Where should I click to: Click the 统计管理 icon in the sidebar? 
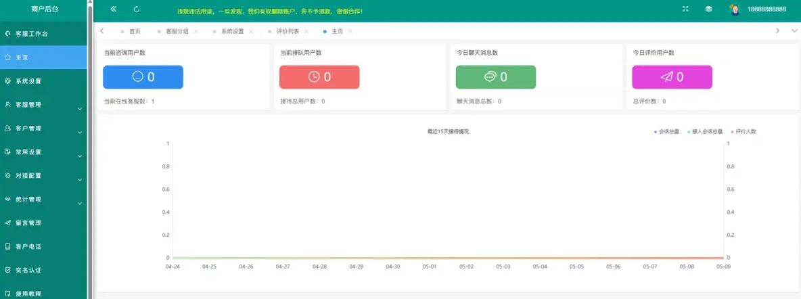click(x=7, y=199)
